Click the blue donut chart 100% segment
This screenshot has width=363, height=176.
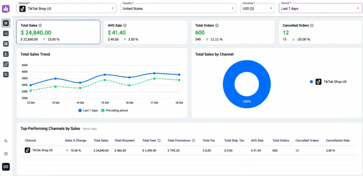coord(247,101)
